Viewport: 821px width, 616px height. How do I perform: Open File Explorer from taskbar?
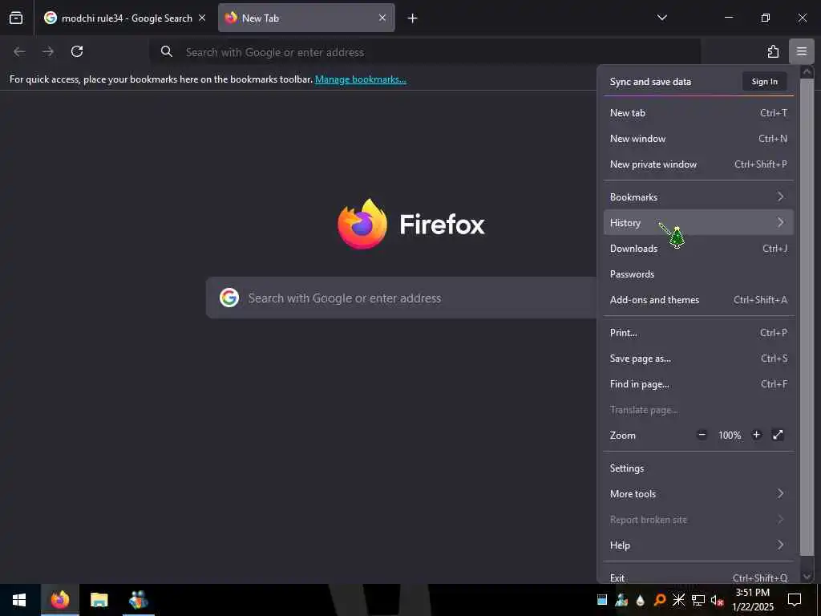[x=99, y=600]
